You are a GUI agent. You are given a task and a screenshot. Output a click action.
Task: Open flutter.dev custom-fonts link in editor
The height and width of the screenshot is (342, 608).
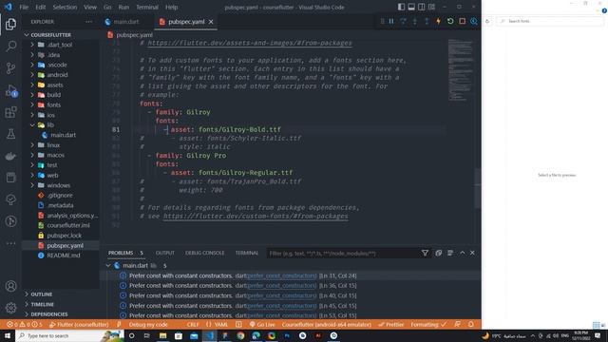pos(256,216)
